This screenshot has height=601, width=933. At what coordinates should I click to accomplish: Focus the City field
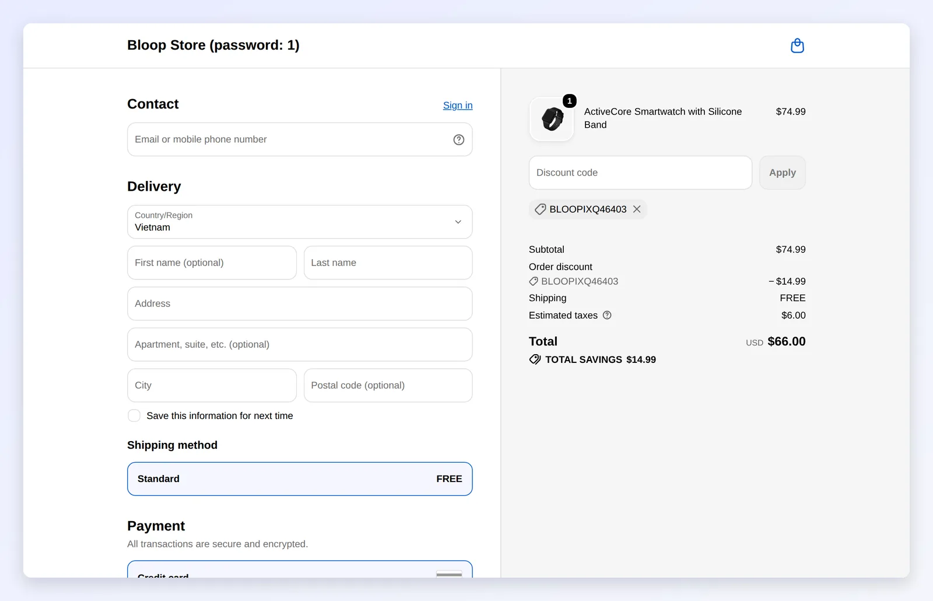212,385
